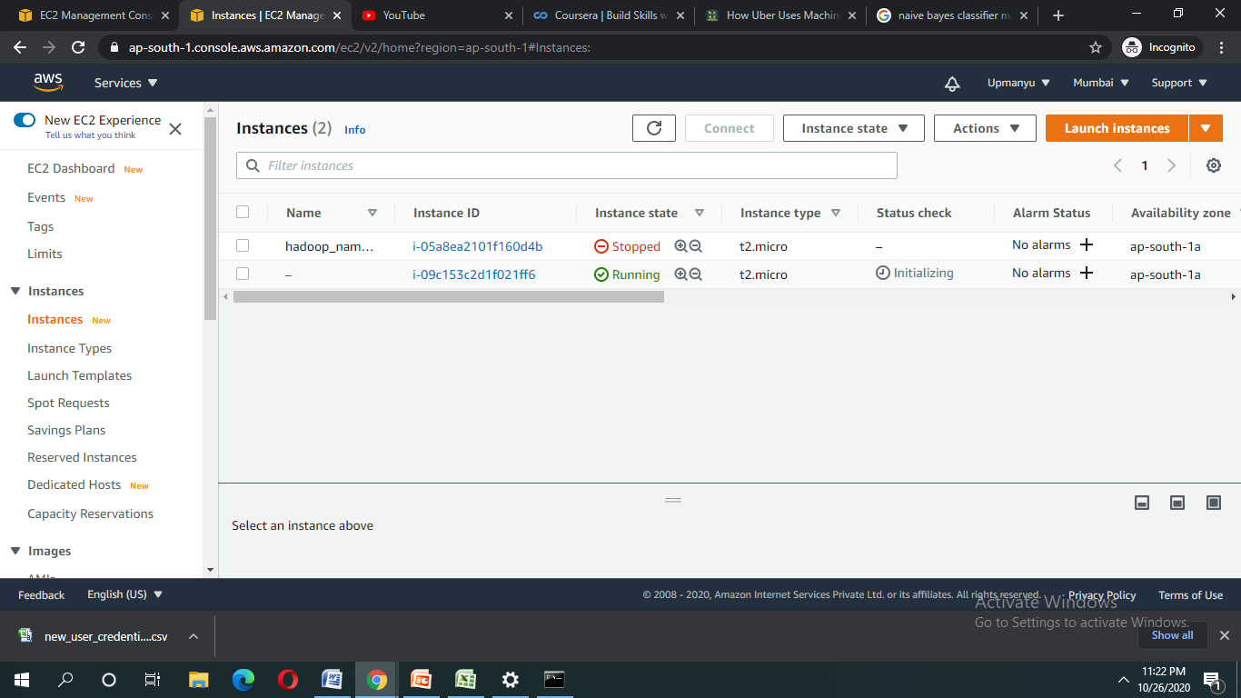Open EC2 Dashboard in sidebar
The width and height of the screenshot is (1241, 698).
click(x=71, y=168)
